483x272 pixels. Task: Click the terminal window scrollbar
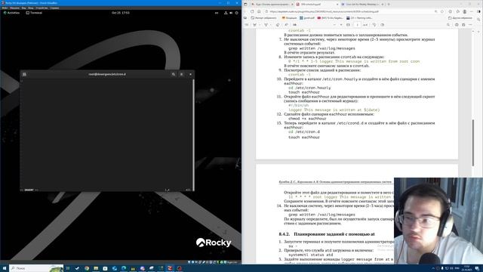click(x=193, y=134)
